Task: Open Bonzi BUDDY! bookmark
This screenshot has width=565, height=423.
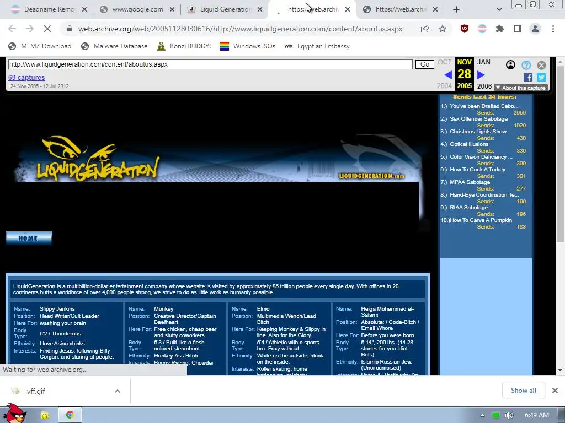Action: tap(184, 46)
